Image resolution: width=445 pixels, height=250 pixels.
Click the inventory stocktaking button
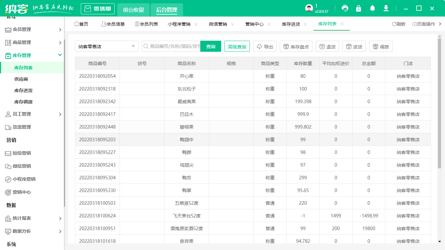(x=296, y=47)
